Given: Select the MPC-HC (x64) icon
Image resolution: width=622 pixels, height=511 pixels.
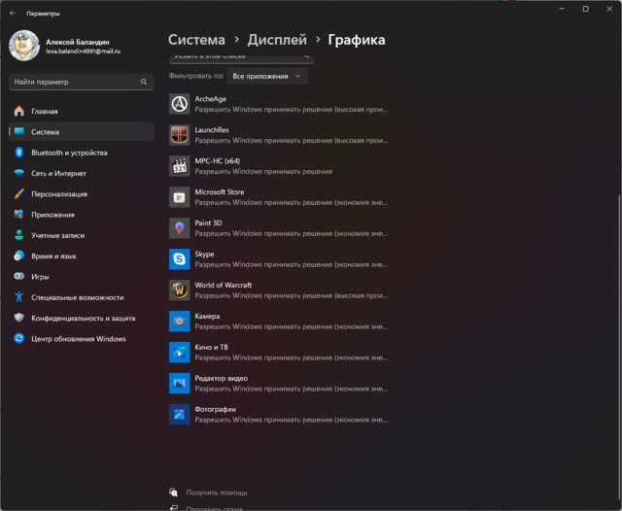Looking at the screenshot, I should [179, 166].
